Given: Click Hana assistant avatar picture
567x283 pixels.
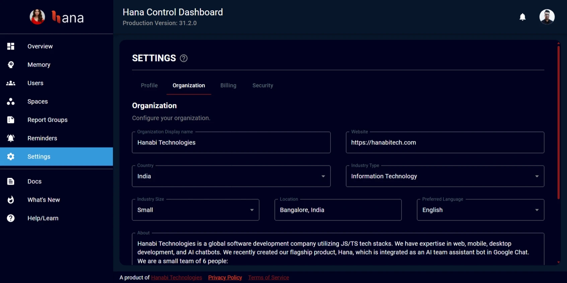Looking at the screenshot, I should click(x=37, y=17).
